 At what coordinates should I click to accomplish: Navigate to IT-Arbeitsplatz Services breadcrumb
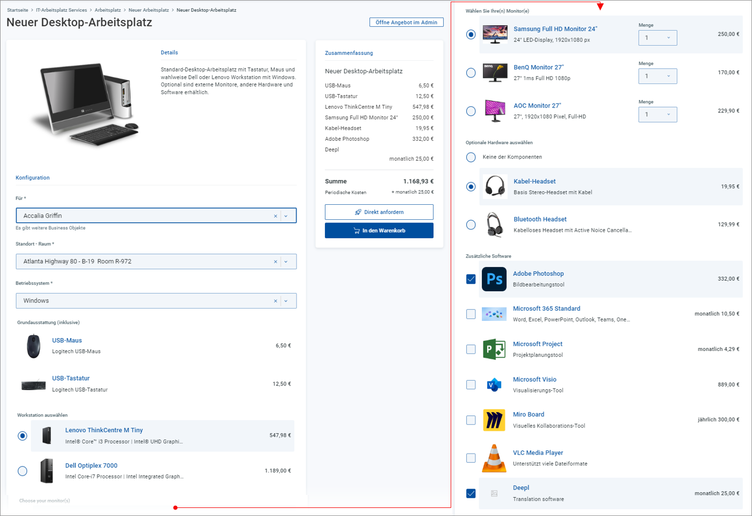pos(61,10)
